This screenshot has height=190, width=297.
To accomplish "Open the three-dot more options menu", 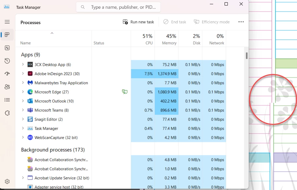I will click(x=241, y=22).
